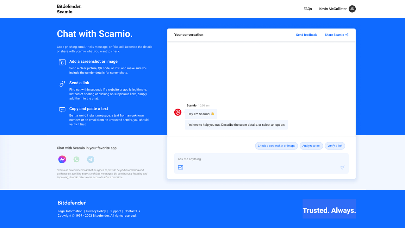This screenshot has height=228, width=405.
Task: Open Scamio in WhatsApp
Action: [x=76, y=160]
